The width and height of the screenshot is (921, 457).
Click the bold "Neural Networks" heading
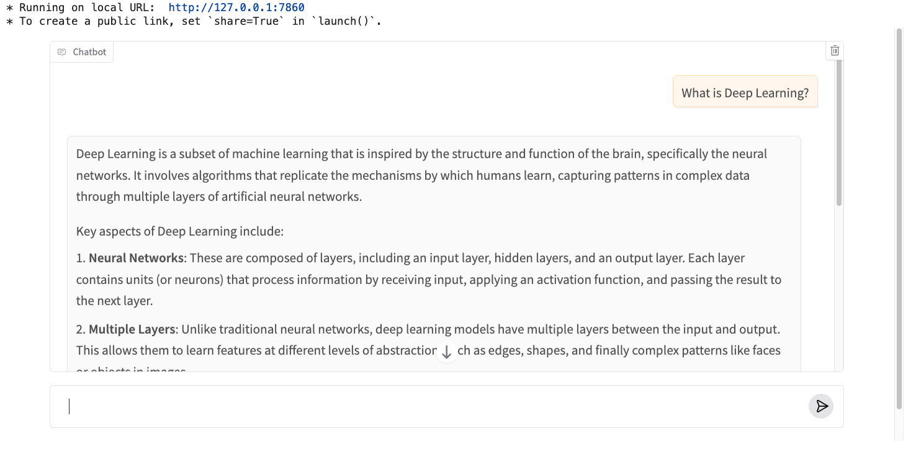point(136,258)
